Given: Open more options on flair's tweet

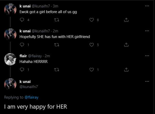Looking at the screenshot, I should click(147, 55).
